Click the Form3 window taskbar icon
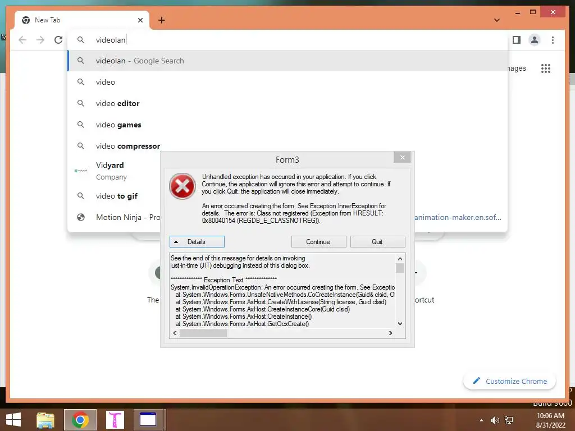This screenshot has height=431, width=575. (148, 420)
